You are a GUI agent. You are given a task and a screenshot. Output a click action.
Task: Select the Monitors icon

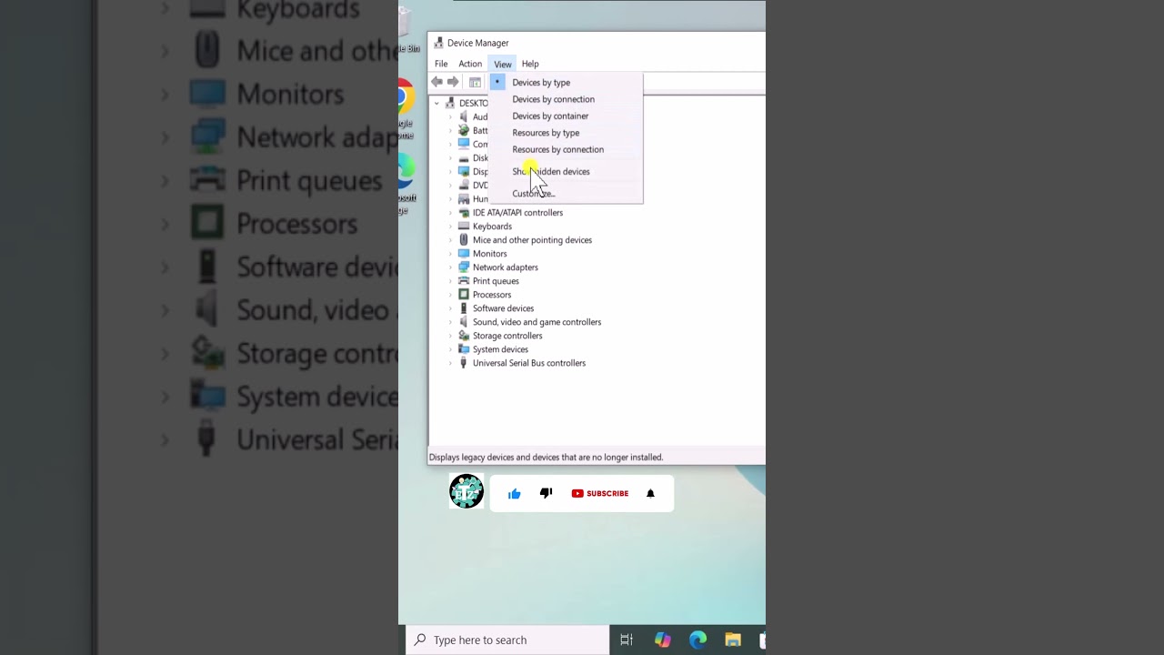464,253
